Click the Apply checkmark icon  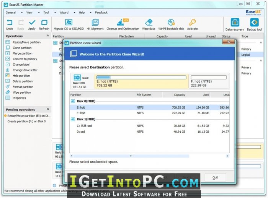pos(32,23)
